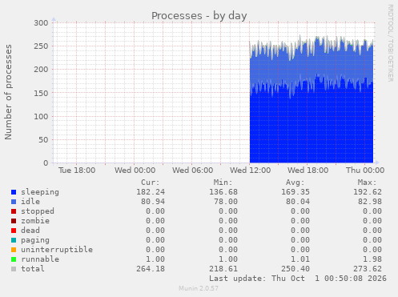The height and width of the screenshot is (297, 398).
Task: Click total average value 250.40
Action: [295, 269]
